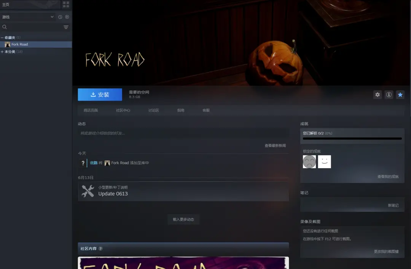This screenshot has height=269, width=411.
Task: Click the ready-to-play filter icon
Action: click(67, 17)
